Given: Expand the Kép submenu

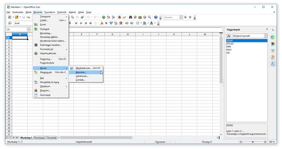Looking at the screenshot, I should tap(51, 78).
